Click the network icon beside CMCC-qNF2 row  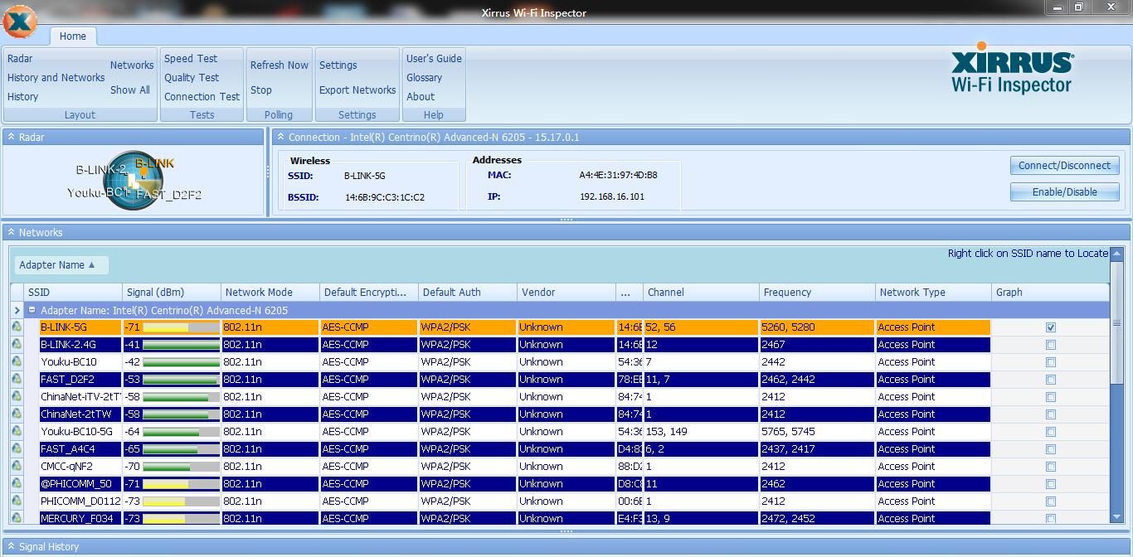click(17, 467)
